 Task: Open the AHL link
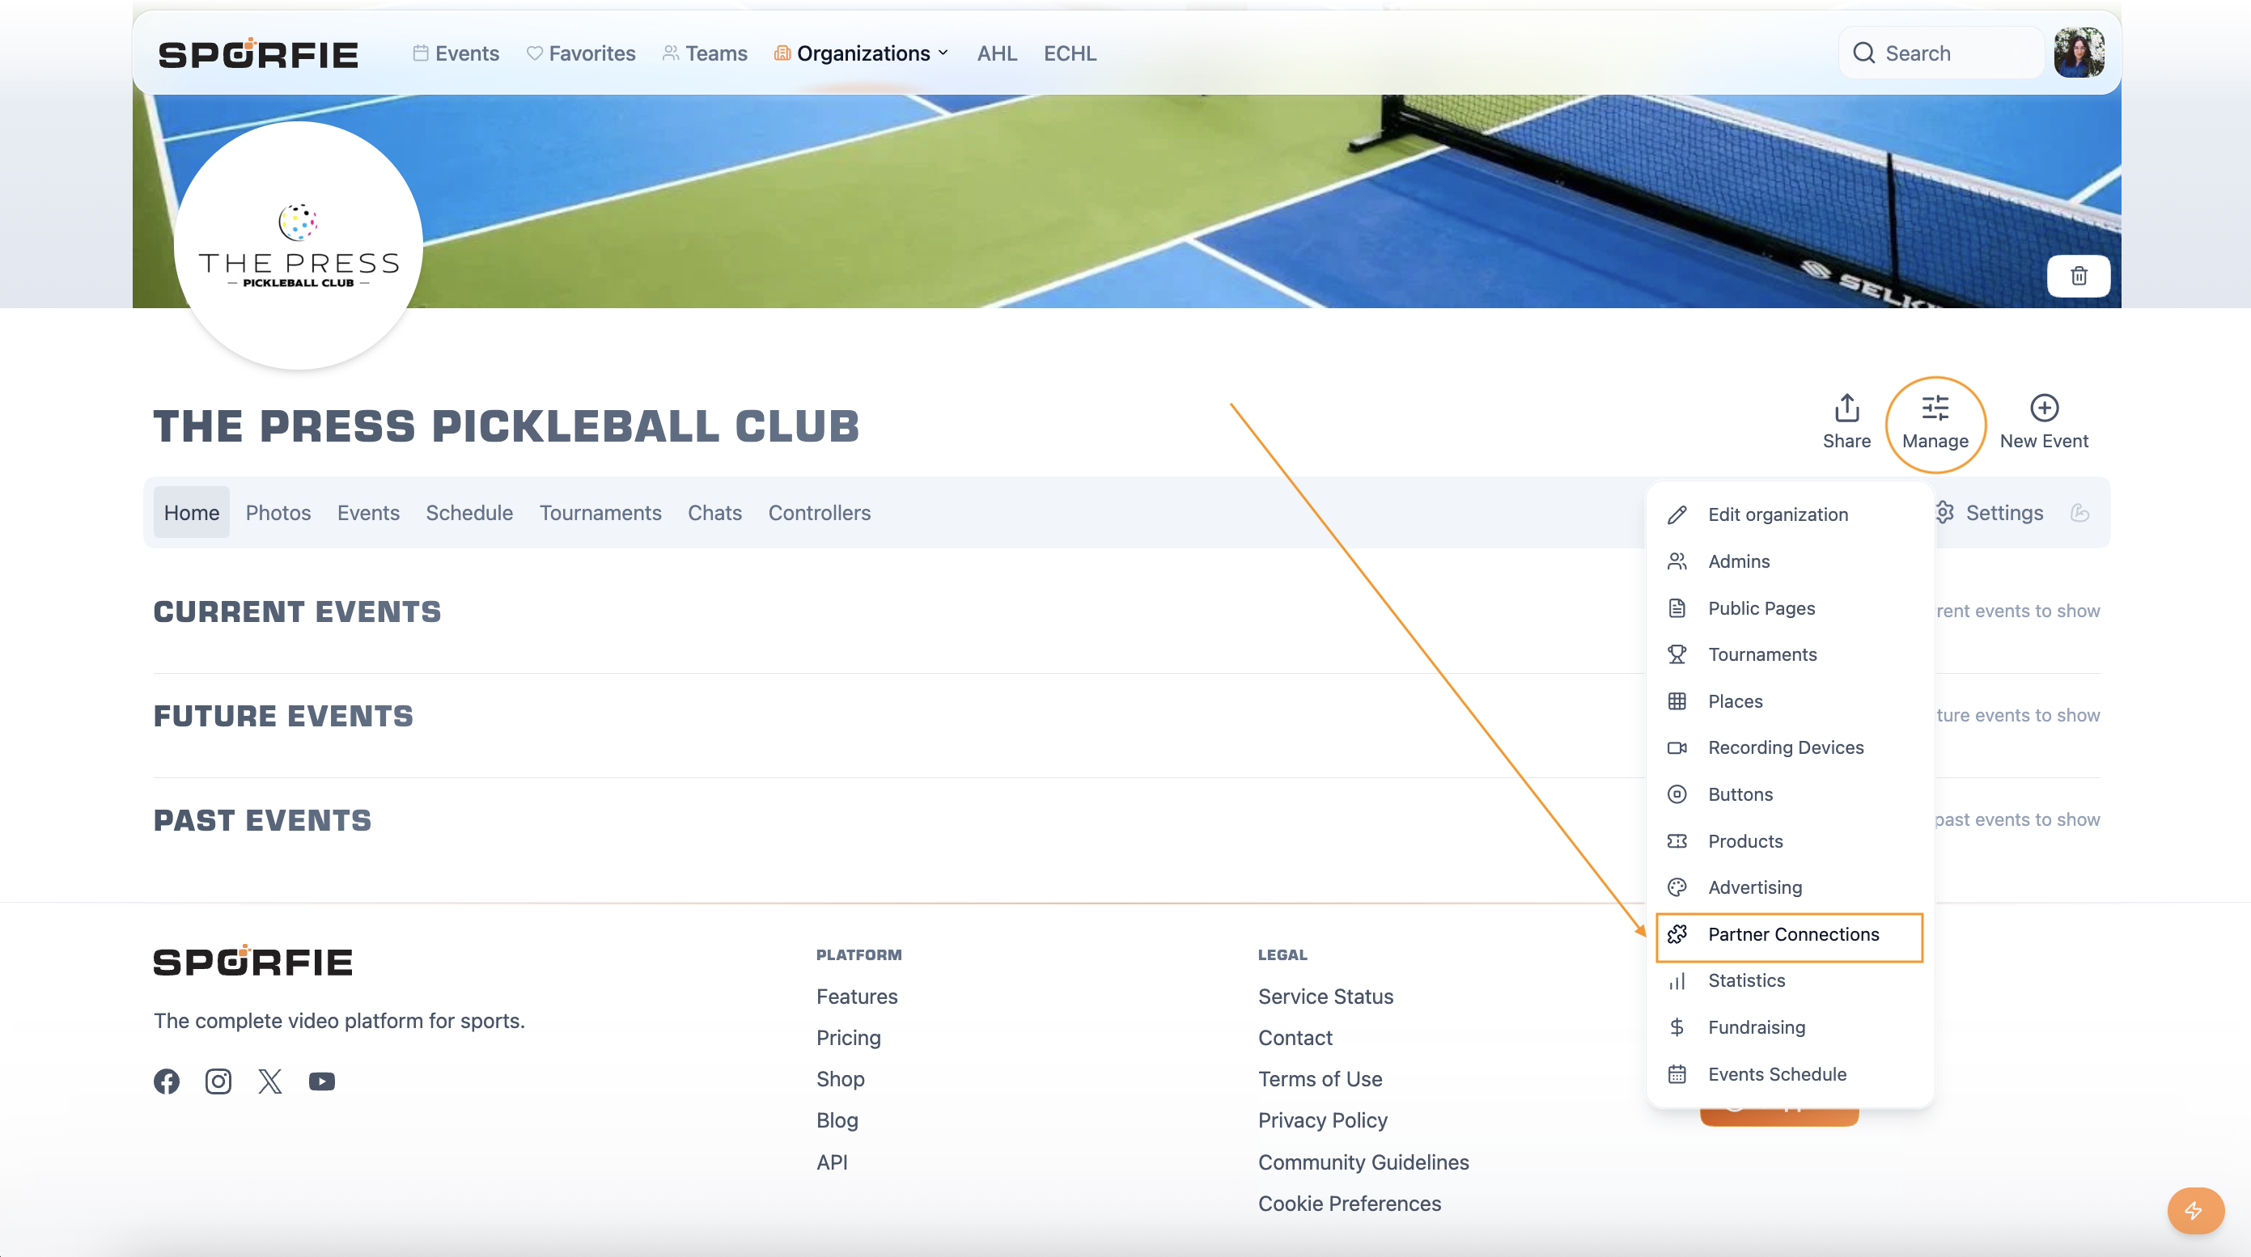[x=997, y=53]
